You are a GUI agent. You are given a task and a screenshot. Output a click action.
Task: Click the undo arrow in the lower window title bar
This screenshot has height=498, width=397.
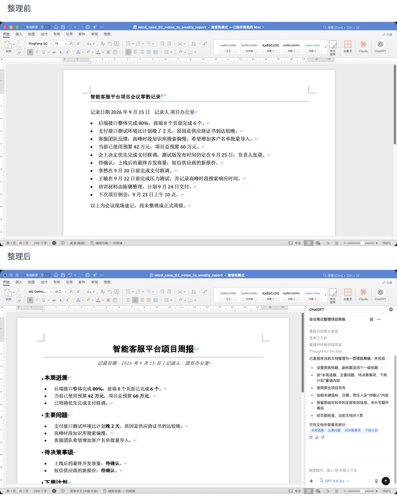(x=70, y=275)
